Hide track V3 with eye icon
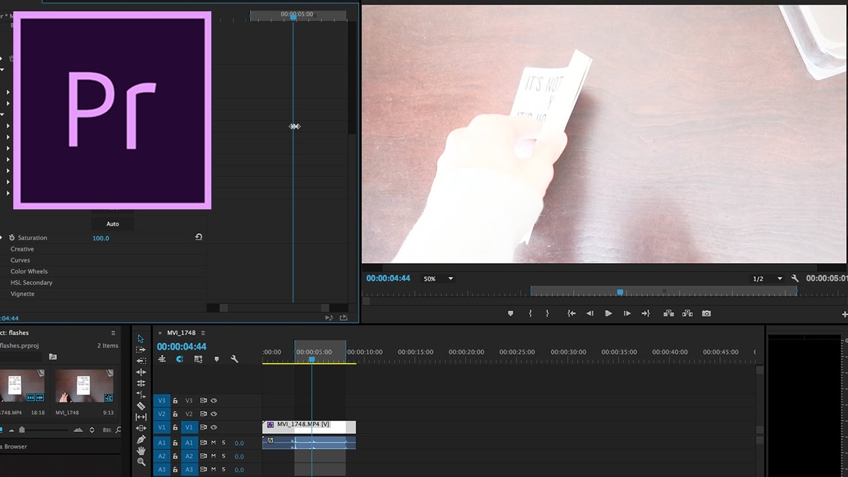The width and height of the screenshot is (848, 477). pos(214,400)
